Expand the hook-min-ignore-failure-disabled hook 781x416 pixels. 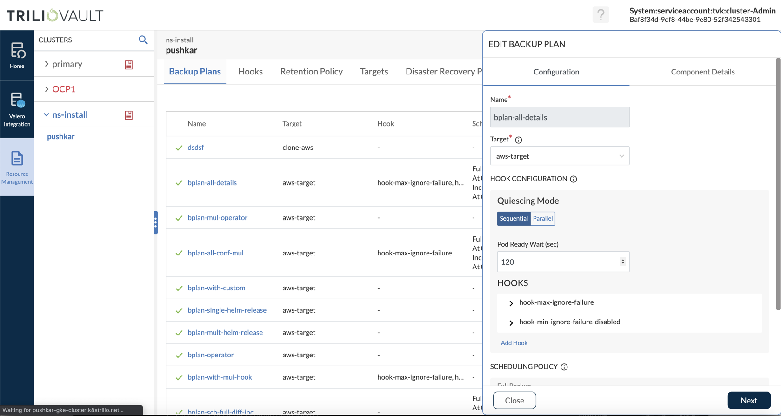511,323
